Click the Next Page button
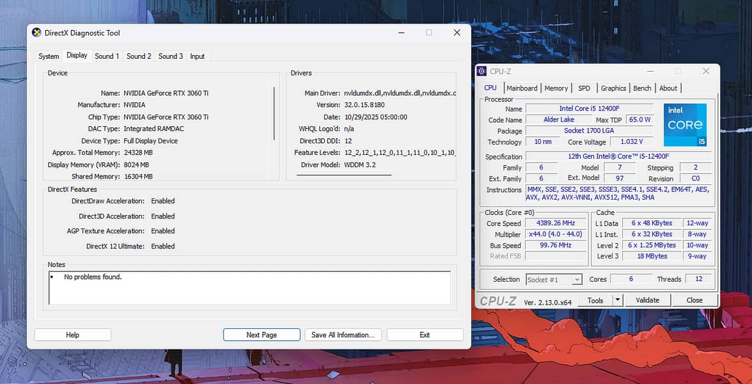The width and height of the screenshot is (752, 384). click(262, 335)
